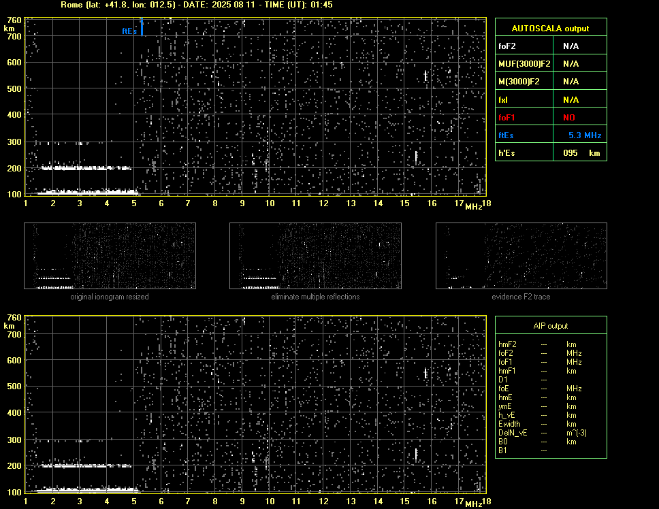Click the 500 km axis label on bottom ionogram

coord(14,387)
